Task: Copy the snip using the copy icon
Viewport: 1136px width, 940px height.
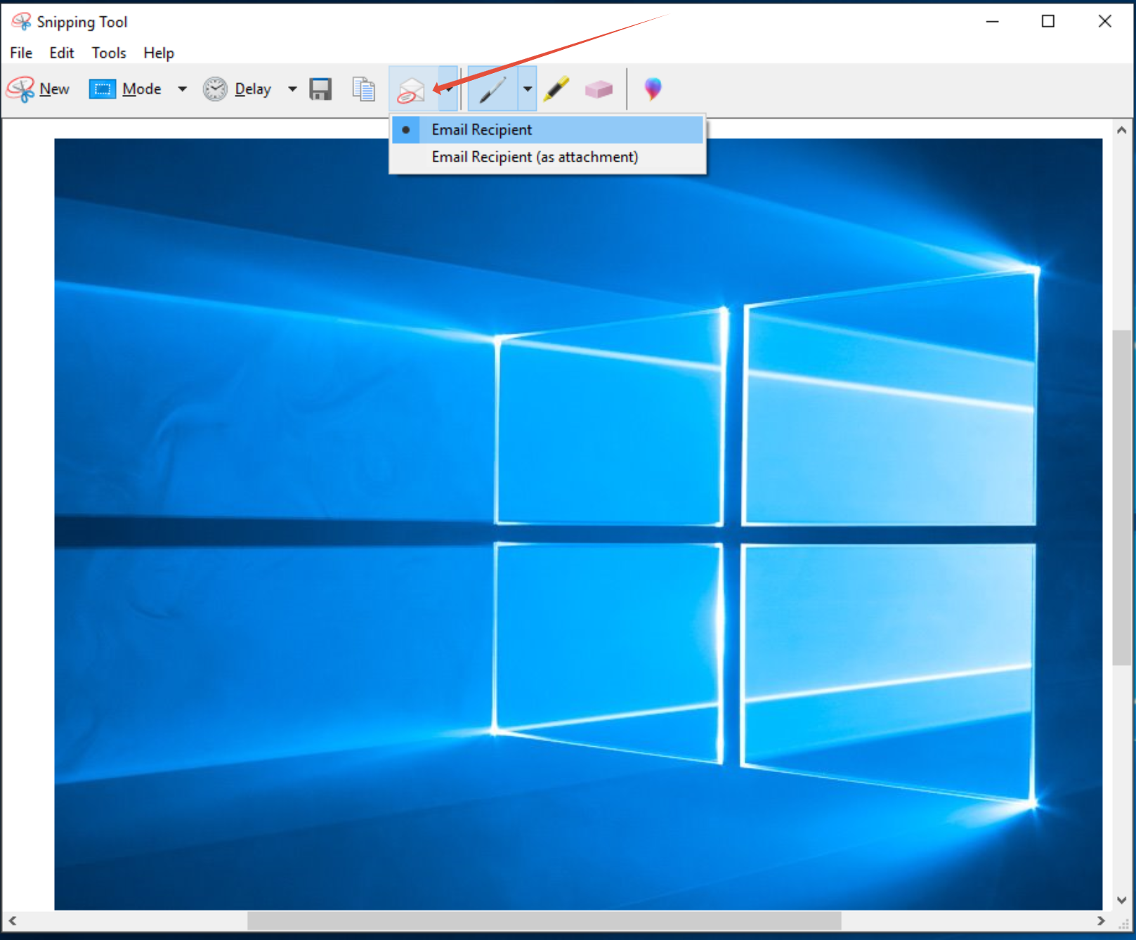Action: [363, 89]
